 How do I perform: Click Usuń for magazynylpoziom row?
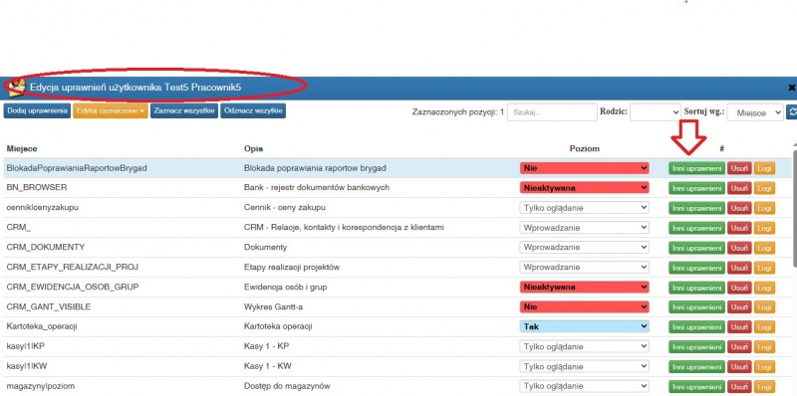point(739,386)
